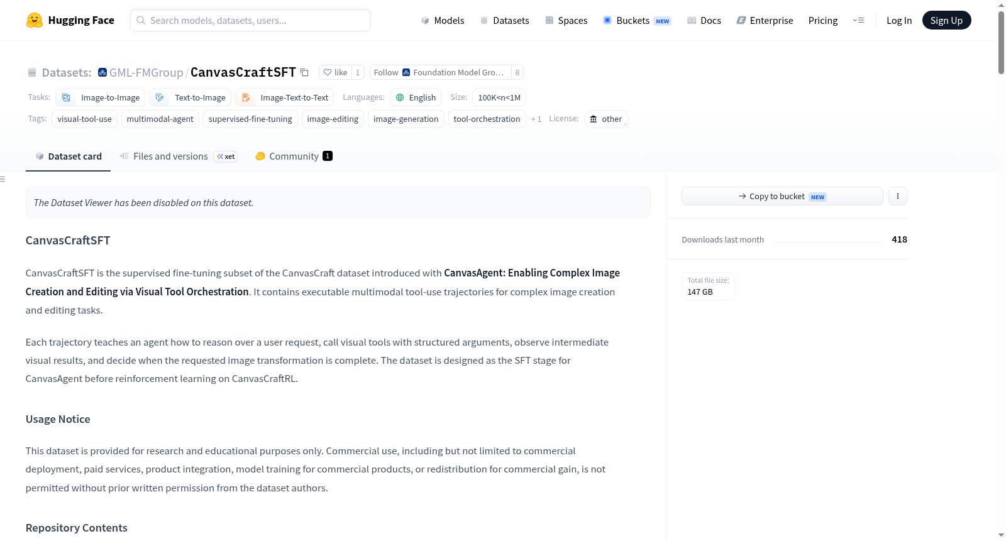
Task: Focus the search models, datasets, users field
Action: (250, 20)
